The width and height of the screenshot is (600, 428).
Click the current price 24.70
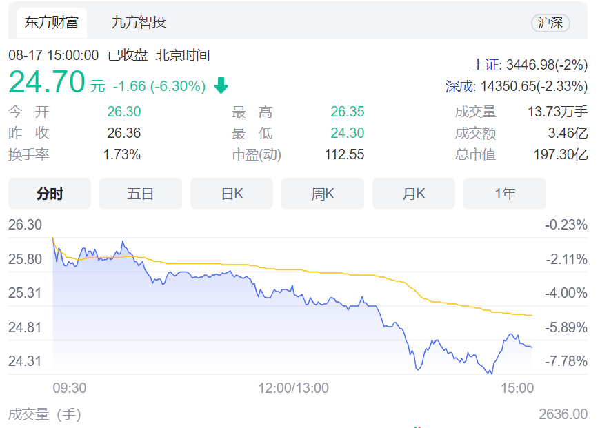[47, 81]
